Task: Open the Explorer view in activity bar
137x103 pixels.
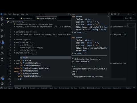Action: (2, 19)
